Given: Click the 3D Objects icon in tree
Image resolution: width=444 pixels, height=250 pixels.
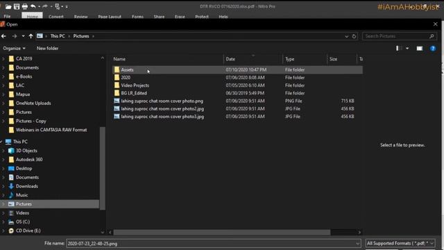Looking at the screenshot, I should coord(11,151).
